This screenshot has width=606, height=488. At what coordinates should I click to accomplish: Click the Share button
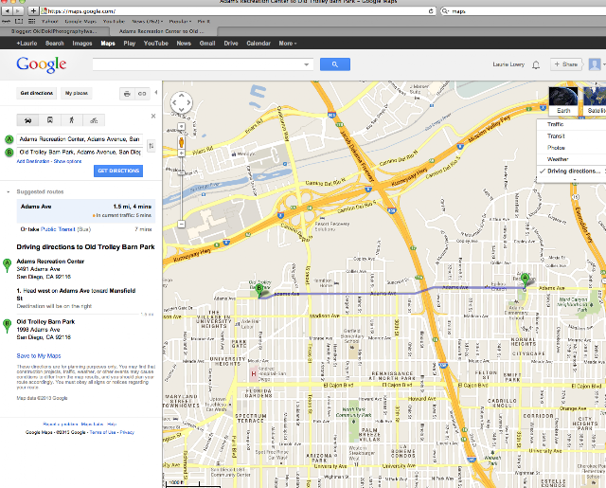pos(566,64)
